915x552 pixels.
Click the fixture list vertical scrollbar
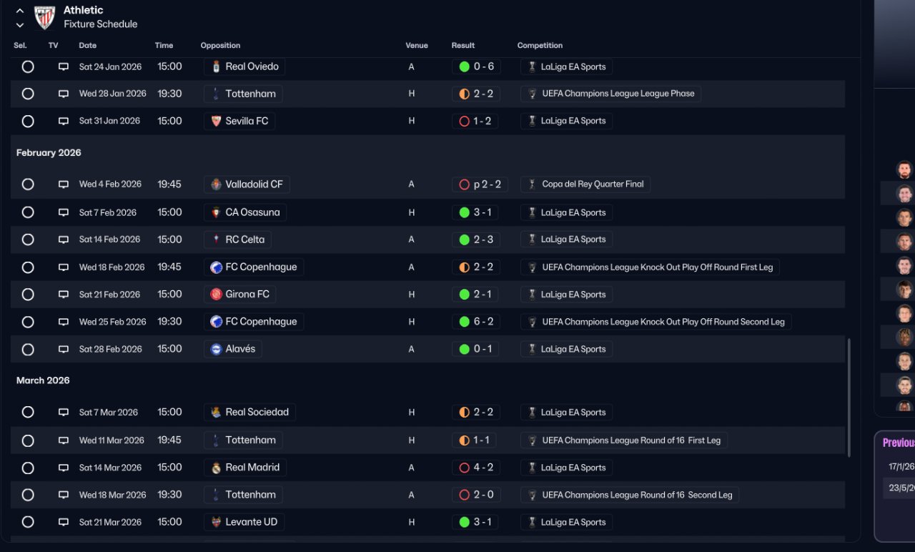[849, 398]
